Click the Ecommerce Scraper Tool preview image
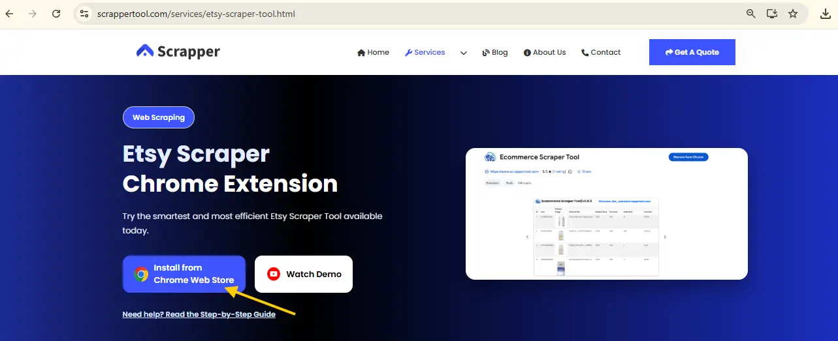Viewport: 838px width, 341px height. 606,213
